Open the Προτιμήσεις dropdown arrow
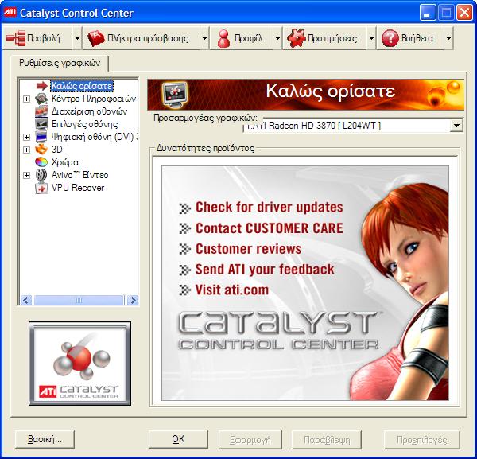The image size is (477, 459). [x=371, y=38]
